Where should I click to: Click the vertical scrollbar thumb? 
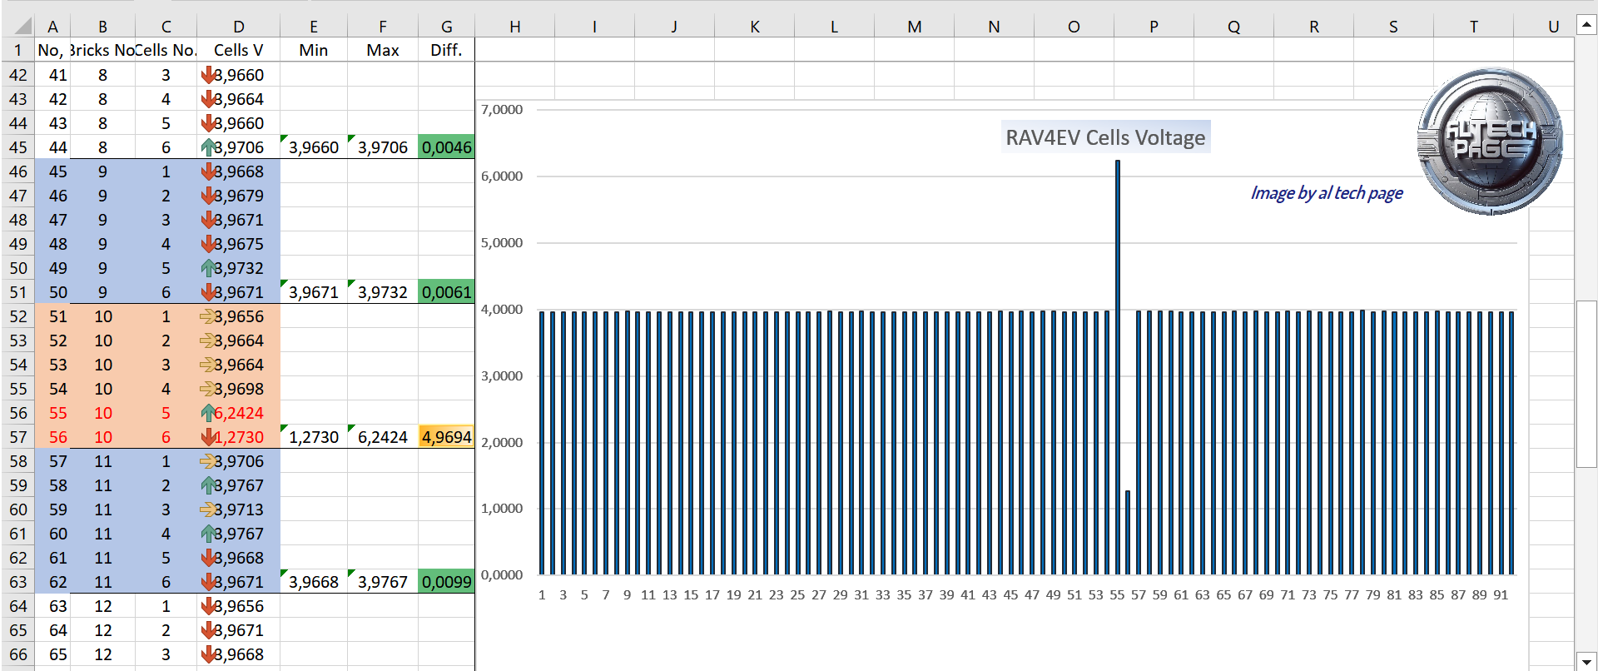[1586, 383]
